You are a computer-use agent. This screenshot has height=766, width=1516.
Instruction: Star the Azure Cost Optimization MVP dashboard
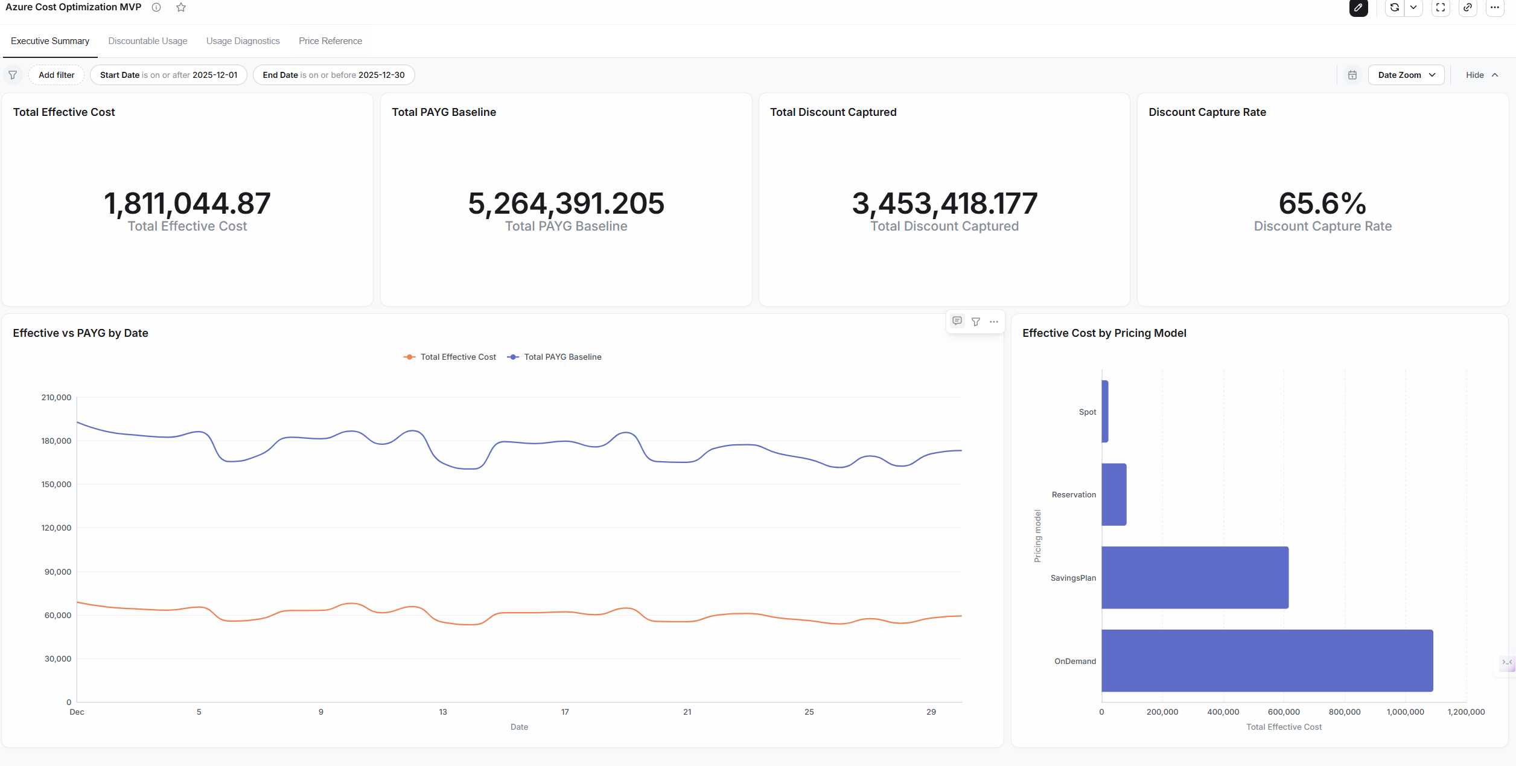[x=181, y=7]
